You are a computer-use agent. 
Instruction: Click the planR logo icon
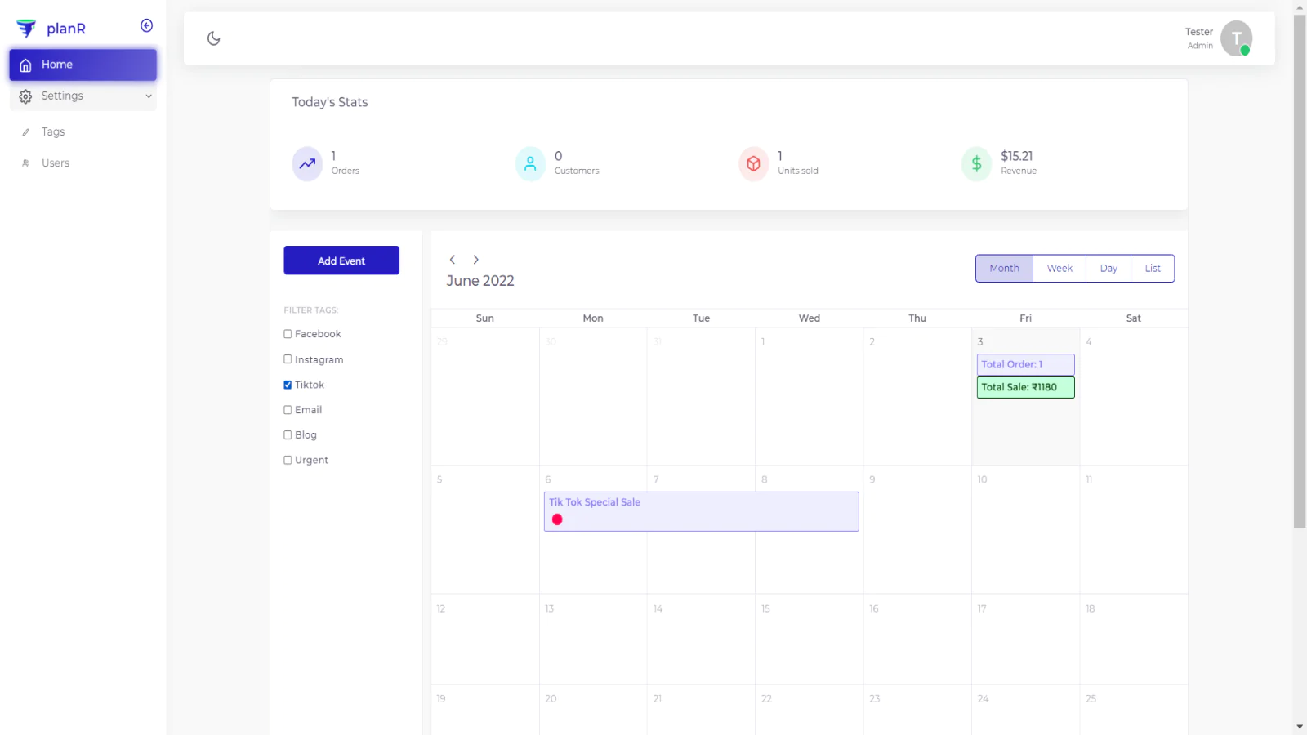click(x=26, y=29)
